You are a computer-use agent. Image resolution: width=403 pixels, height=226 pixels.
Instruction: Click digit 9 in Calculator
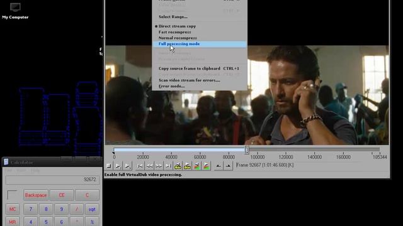62,209
